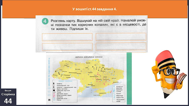Click the top smiley face beside the map
Image resolution: width=189 pixels, height=106 pixels.
(49, 88)
